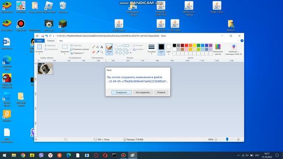The width and height of the screenshot is (283, 159).
Task: Click the zoom slider handle
Action: (227, 139)
